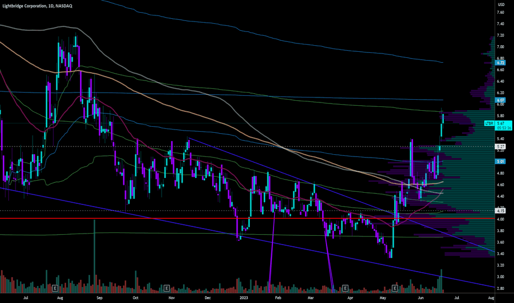Screen dimensions: 514x303
Task: Click the 4.60 price axis value
Action: pyautogui.click(x=501, y=185)
